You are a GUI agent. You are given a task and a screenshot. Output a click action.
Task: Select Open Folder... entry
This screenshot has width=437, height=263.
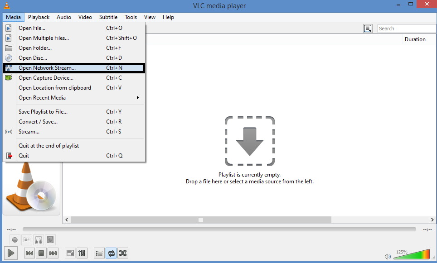[x=74, y=48]
